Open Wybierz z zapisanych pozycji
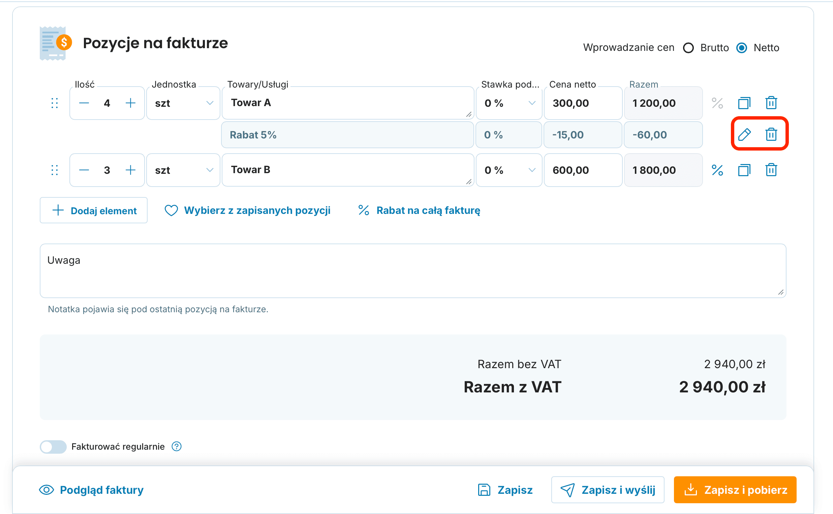Screen dimensions: 833x514 click(247, 211)
